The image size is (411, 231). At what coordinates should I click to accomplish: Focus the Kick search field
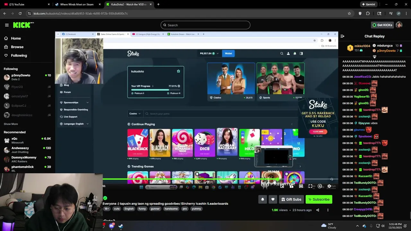coord(205,25)
